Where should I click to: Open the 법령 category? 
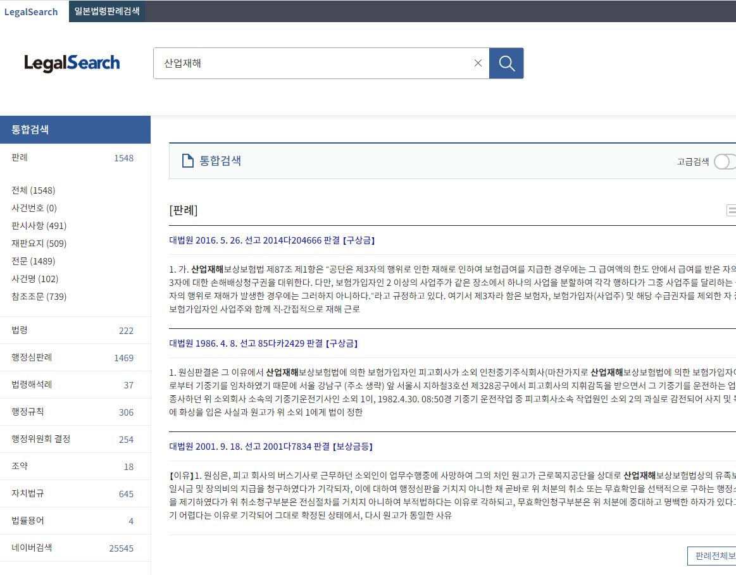click(x=75, y=330)
